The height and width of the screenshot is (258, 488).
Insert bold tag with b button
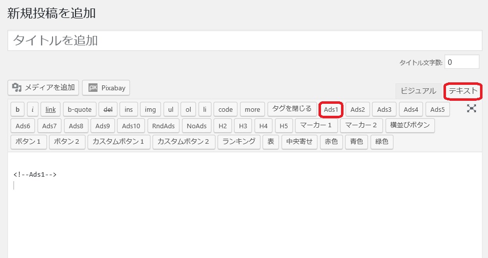17,110
